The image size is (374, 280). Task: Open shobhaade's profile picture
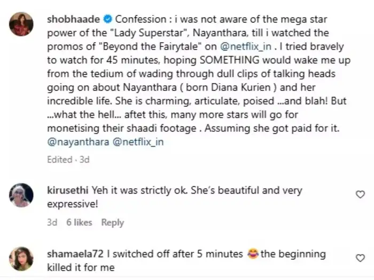22,23
